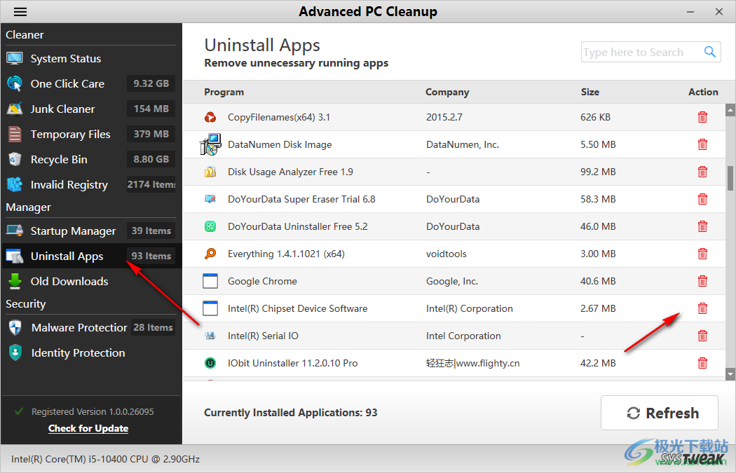736x473 pixels.
Task: Click Intel(R) Corporation company cell
Action: (470, 309)
